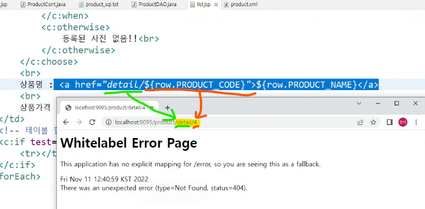
Task: Click the Java file icon on ProductDAO.java tab
Action: coord(134,5)
